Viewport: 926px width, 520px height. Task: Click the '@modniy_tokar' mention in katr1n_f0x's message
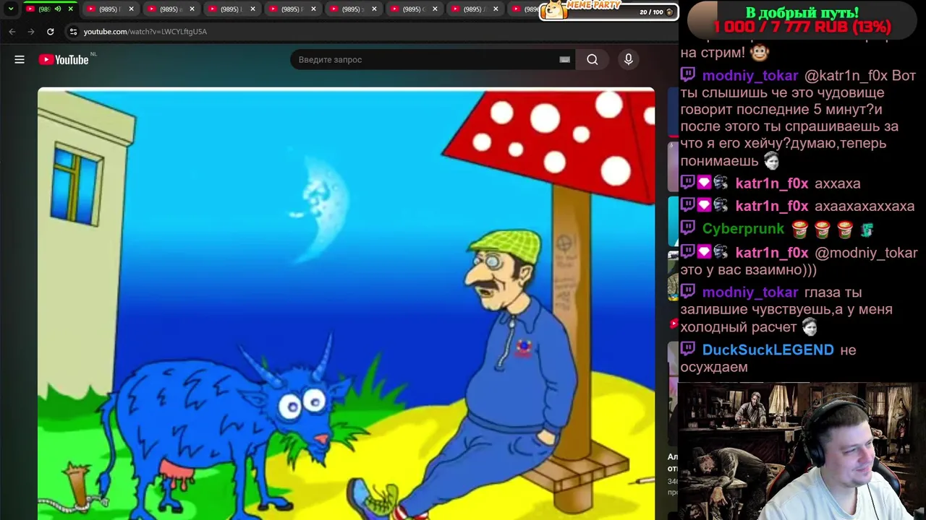point(866,253)
